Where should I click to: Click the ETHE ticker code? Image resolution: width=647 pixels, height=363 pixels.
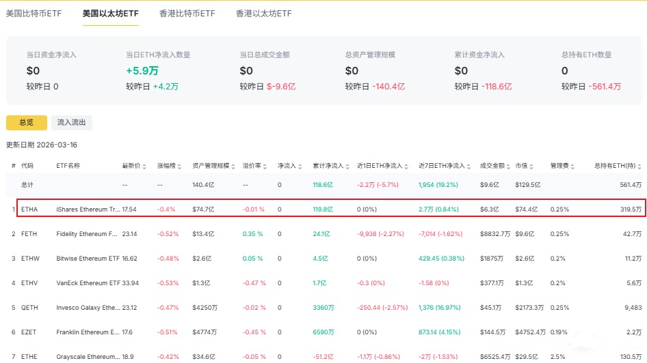[29, 357]
